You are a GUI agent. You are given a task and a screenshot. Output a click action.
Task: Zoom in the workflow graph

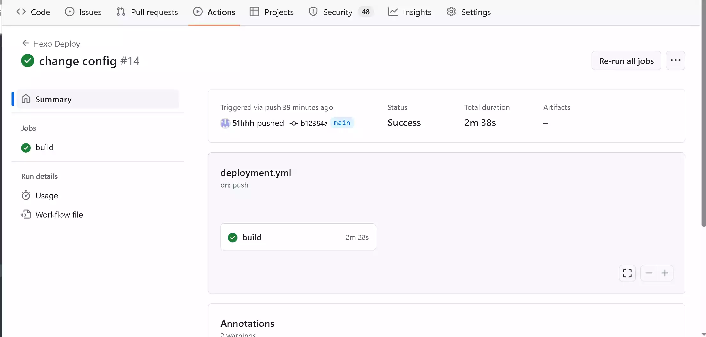tap(665, 273)
